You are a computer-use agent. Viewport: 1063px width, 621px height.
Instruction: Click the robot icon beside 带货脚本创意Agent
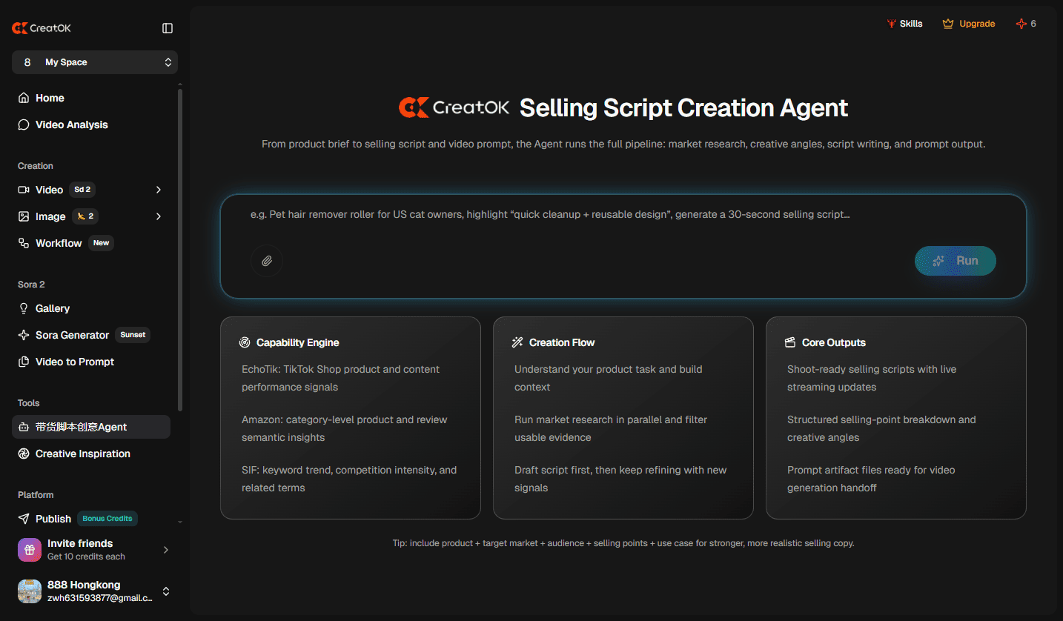click(24, 427)
